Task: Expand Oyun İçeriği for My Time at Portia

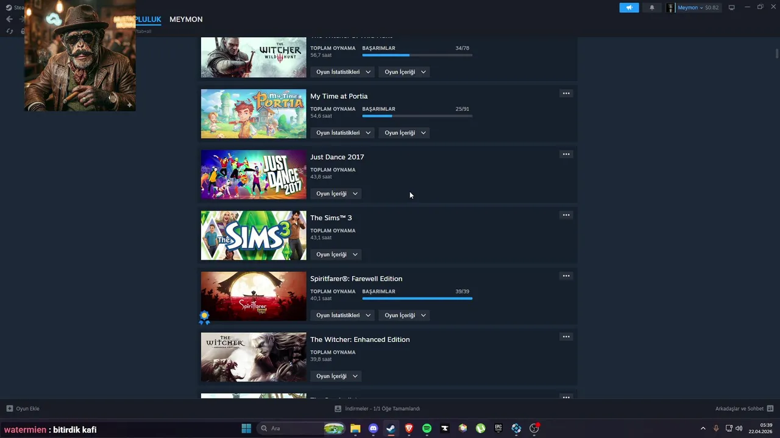Action: coord(405,133)
